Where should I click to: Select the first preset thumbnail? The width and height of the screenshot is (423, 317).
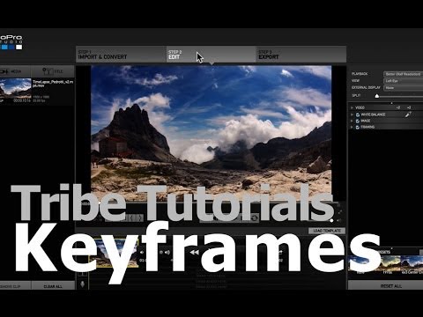360,263
